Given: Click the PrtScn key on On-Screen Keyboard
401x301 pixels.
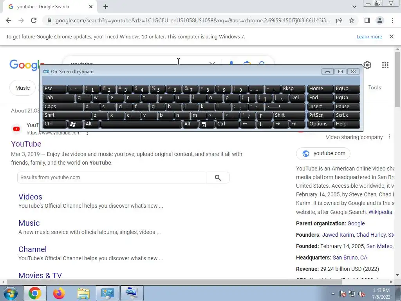Looking at the screenshot, I should coord(320,115).
